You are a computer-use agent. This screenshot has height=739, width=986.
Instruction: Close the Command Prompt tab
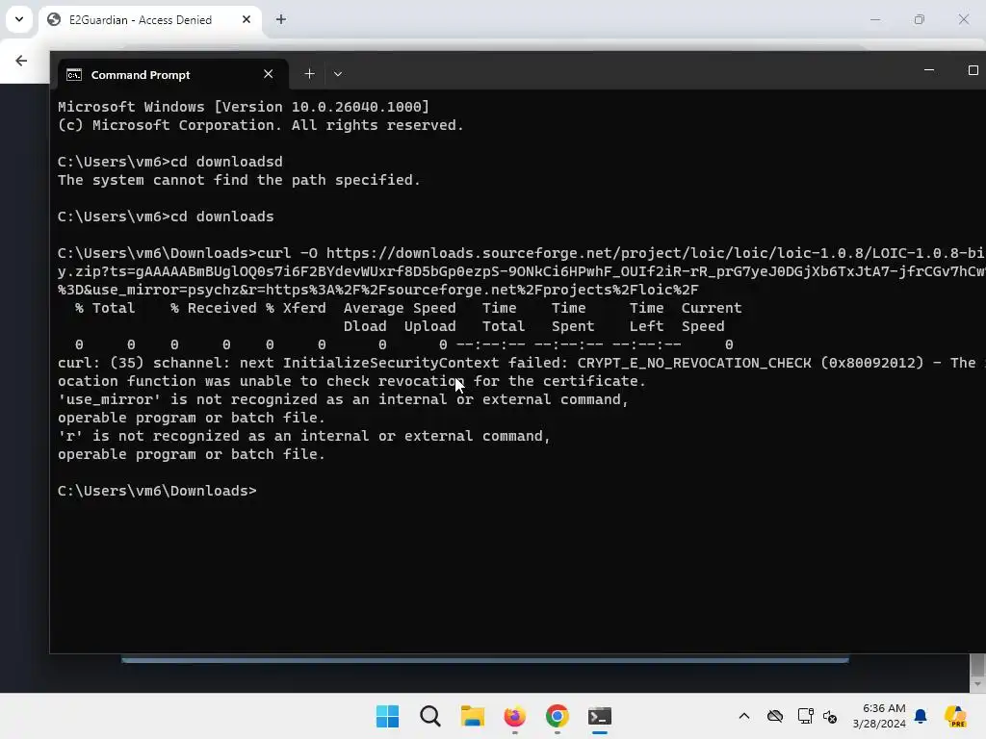point(269,74)
